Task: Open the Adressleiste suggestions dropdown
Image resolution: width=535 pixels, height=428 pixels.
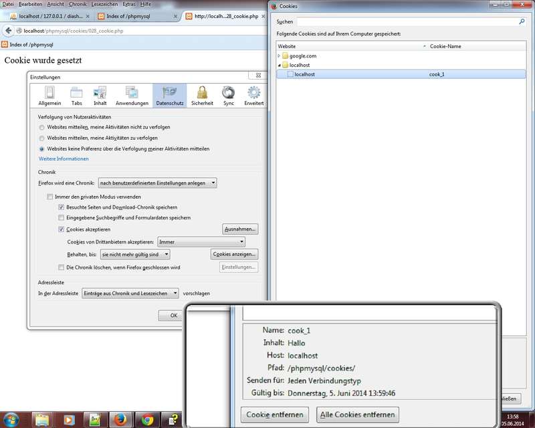Action: (130, 293)
